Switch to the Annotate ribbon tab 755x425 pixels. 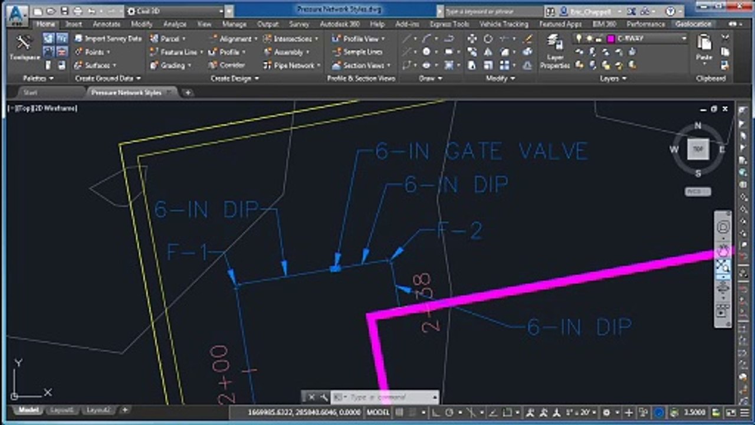pyautogui.click(x=107, y=24)
